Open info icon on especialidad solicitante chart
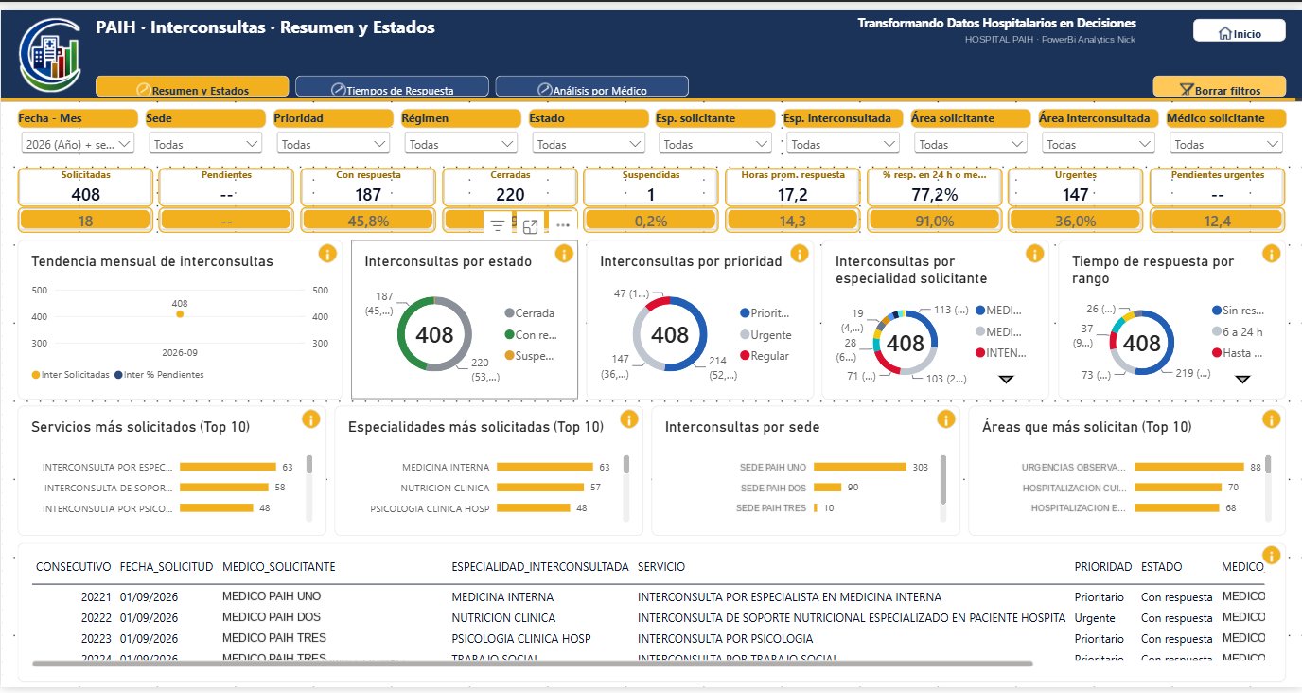The image size is (1302, 693). coord(1034,254)
